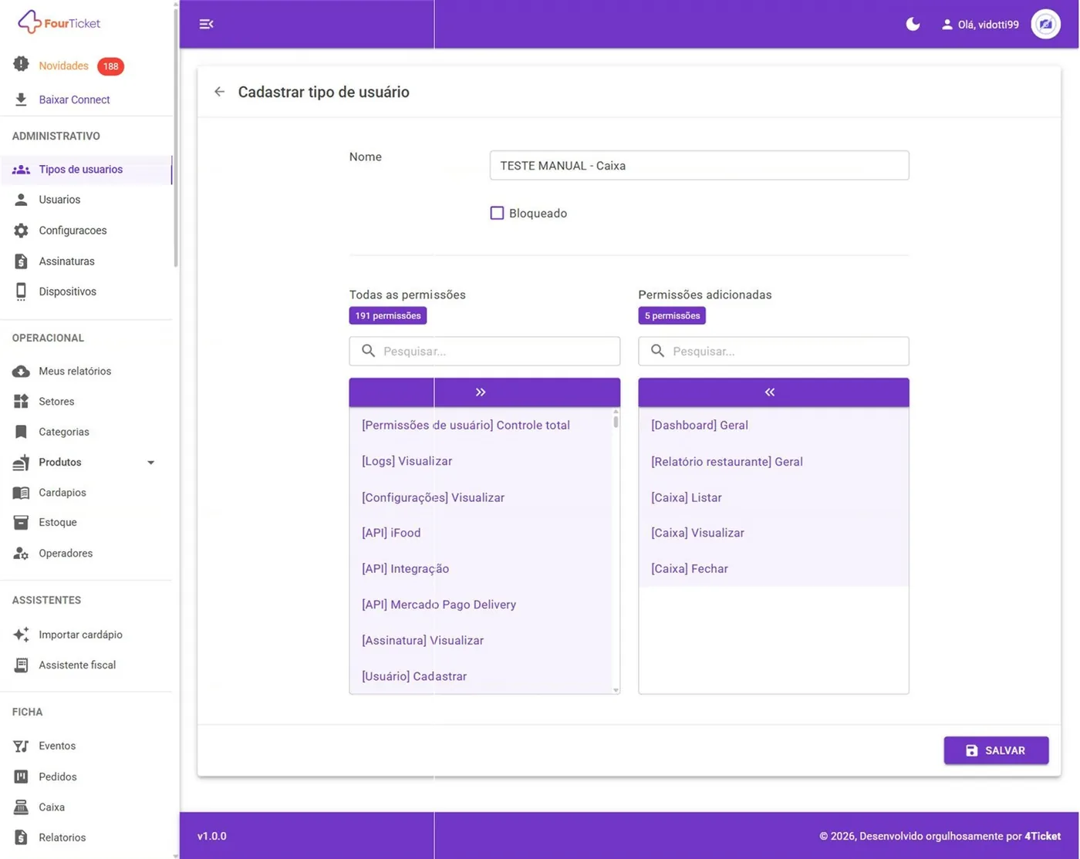This screenshot has width=1080, height=859.
Task: Open the Novidades gear badge icon
Action: (x=21, y=65)
